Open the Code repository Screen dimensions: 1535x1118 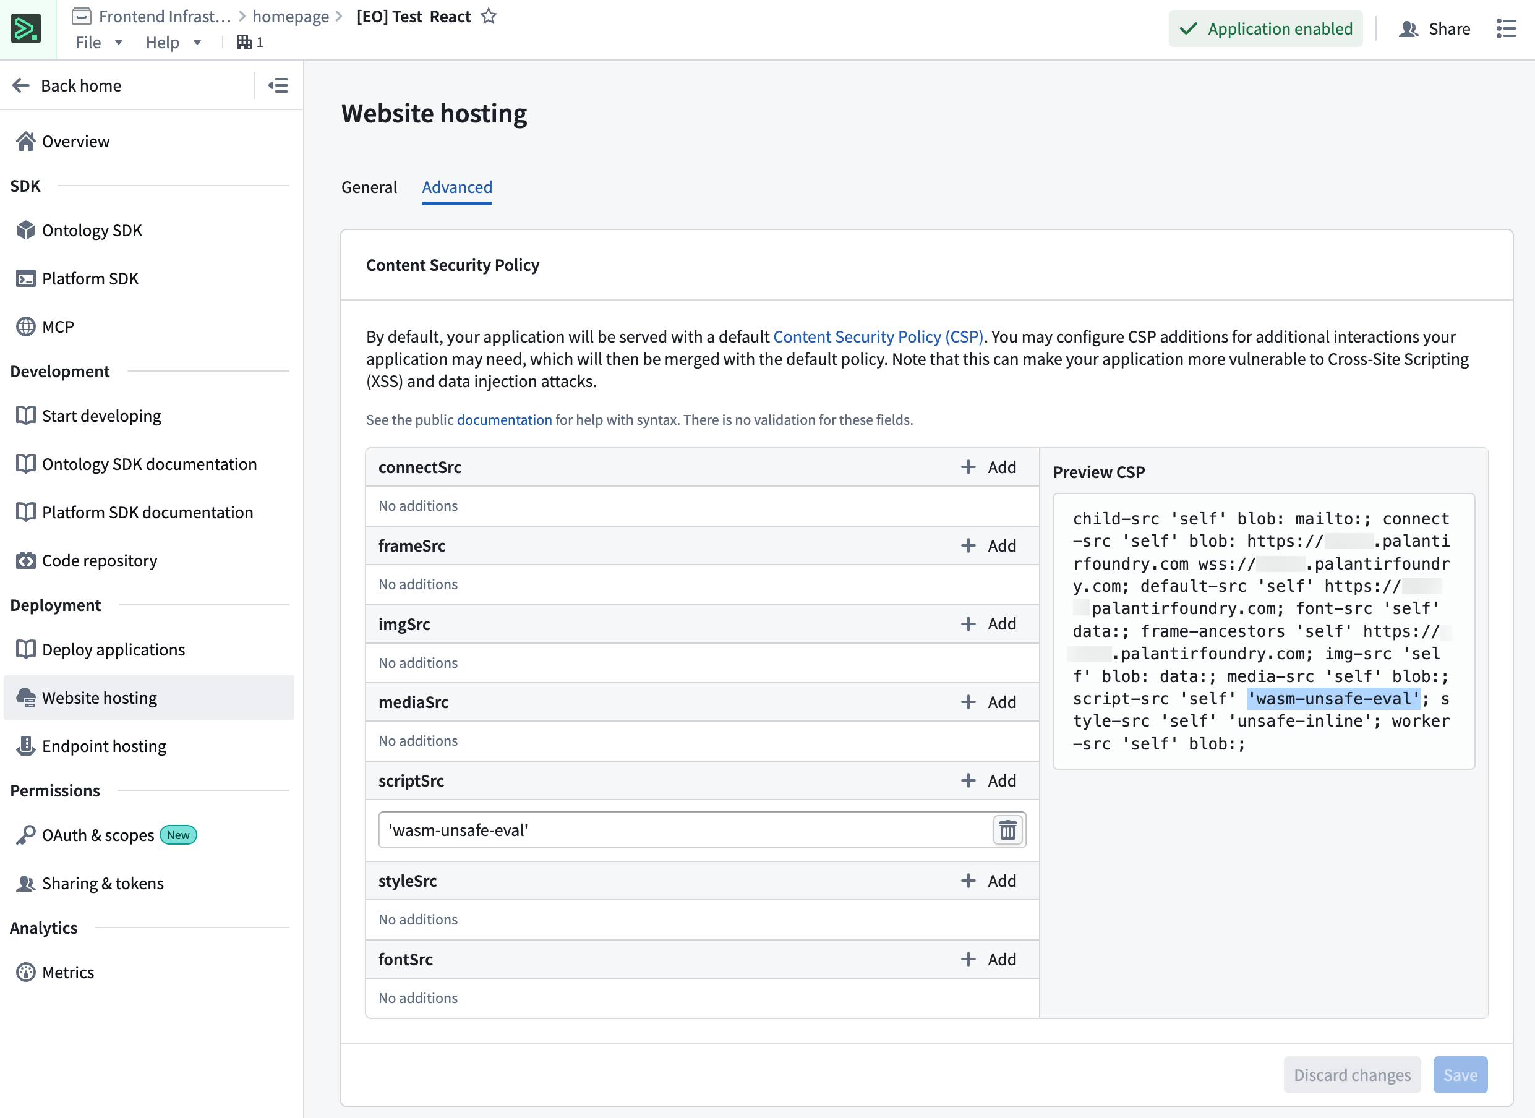[99, 560]
